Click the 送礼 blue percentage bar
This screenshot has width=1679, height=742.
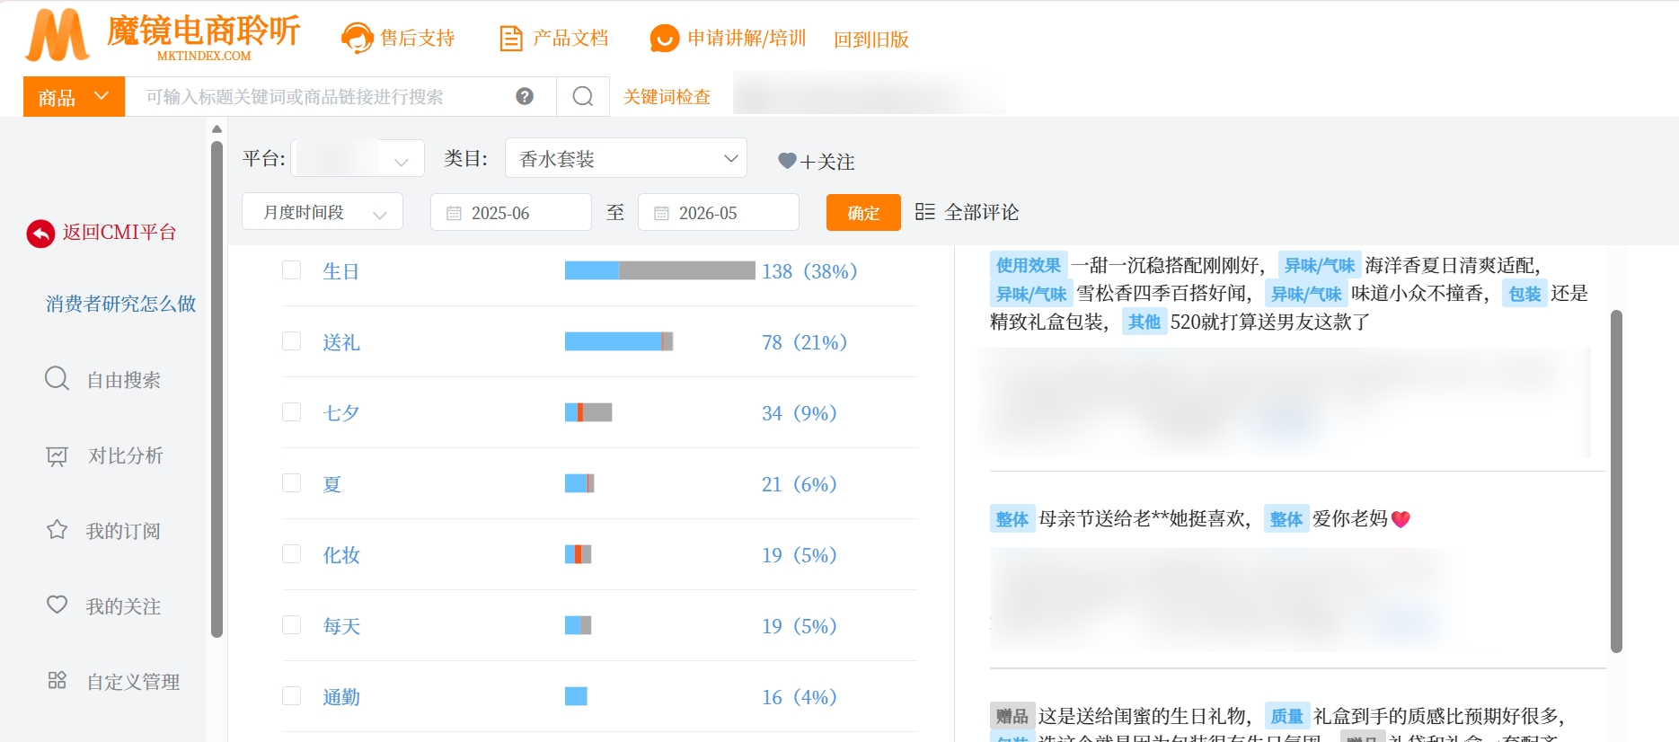613,341
